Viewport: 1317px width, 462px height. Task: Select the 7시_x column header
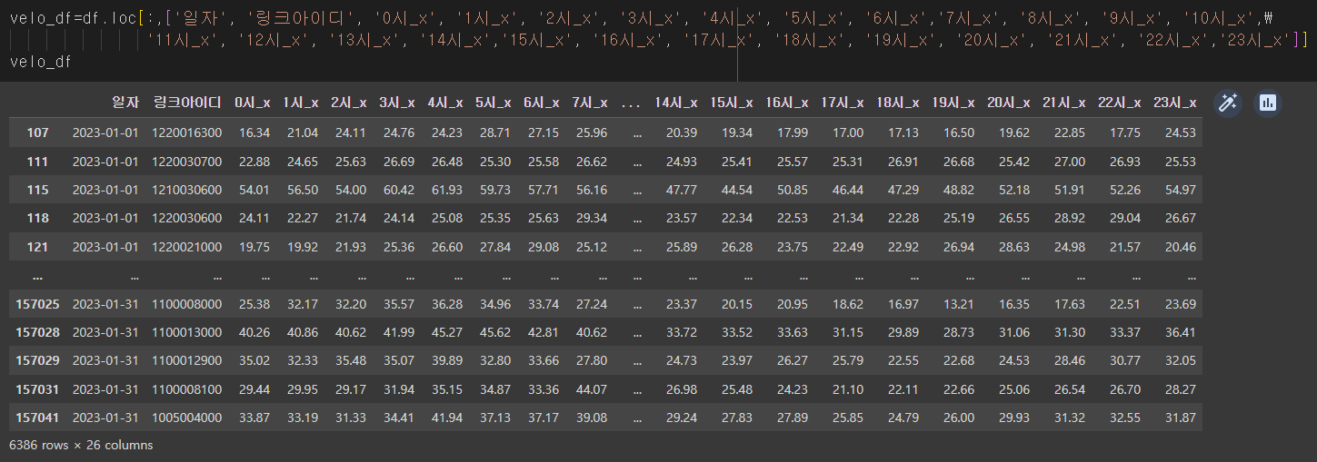(x=590, y=103)
